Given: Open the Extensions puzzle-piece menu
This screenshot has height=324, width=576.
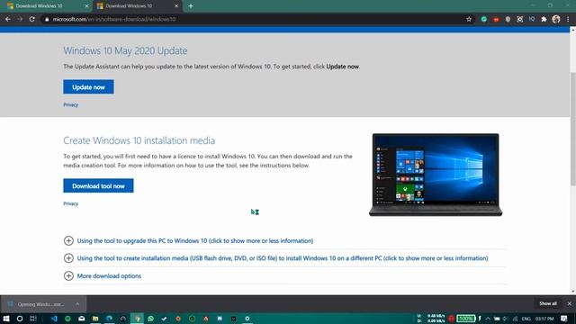Looking at the screenshot, I should pos(544,19).
